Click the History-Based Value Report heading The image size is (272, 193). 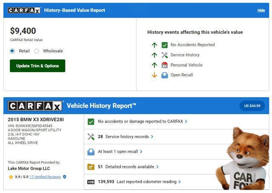(x=75, y=10)
